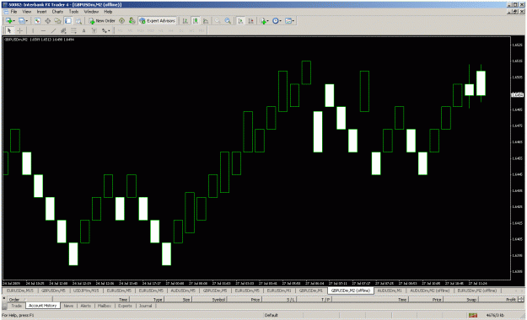Show the Market Watch window
Viewport: 527px width, 320px height.
coord(37,21)
